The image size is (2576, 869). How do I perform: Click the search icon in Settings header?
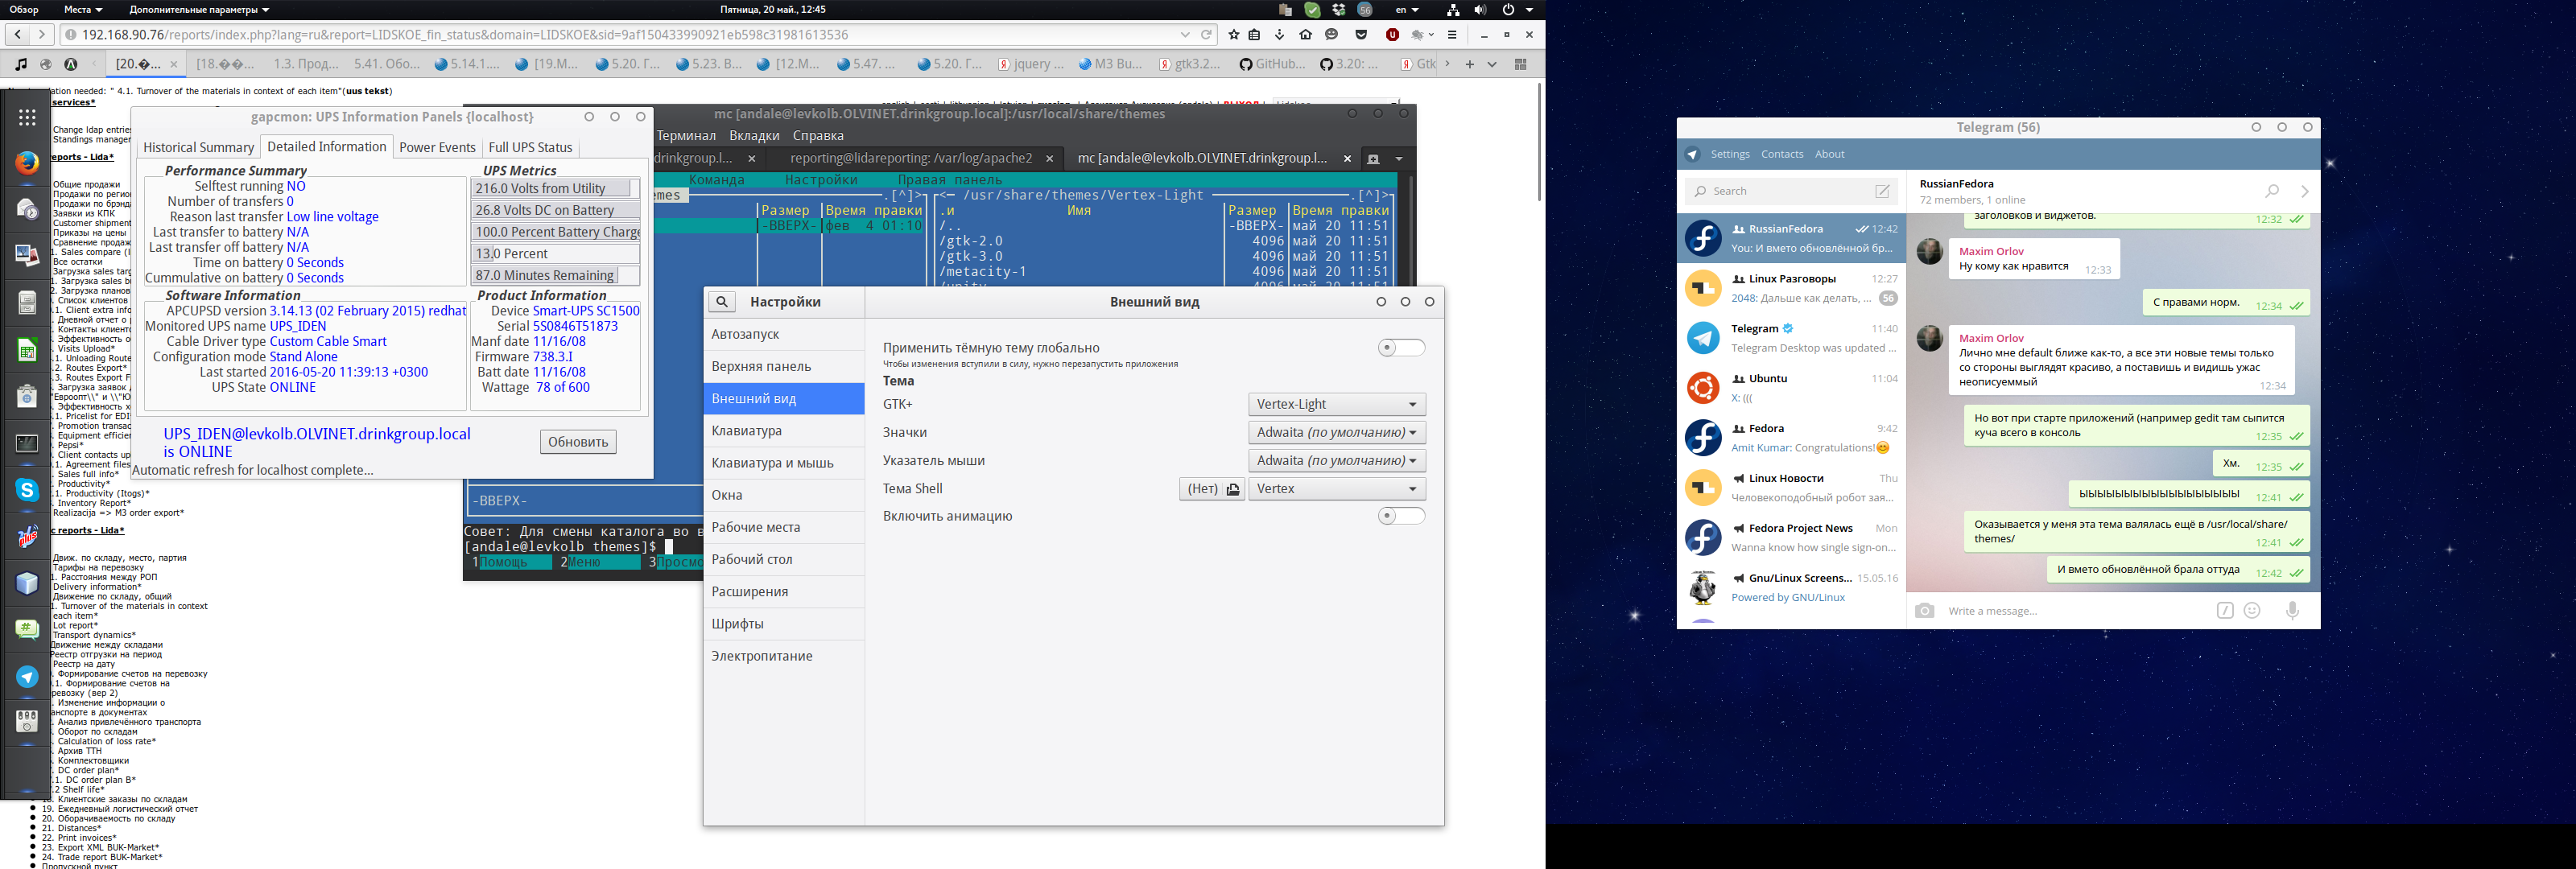click(x=721, y=302)
